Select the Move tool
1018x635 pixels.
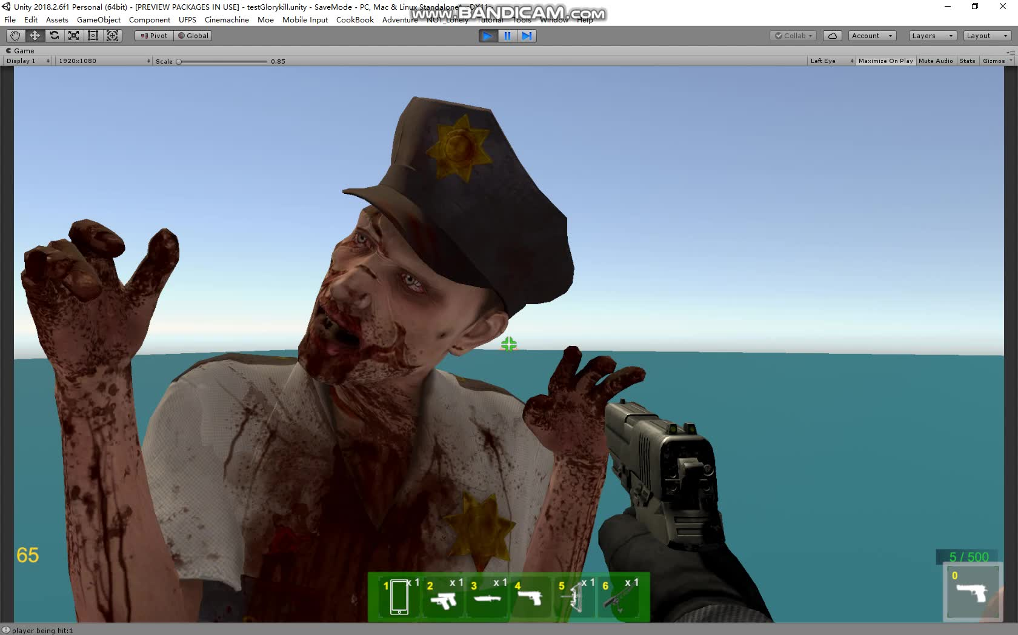(x=35, y=36)
